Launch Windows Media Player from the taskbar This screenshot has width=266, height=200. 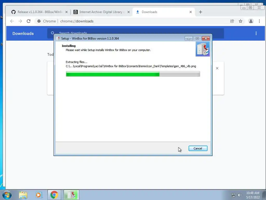point(38,195)
